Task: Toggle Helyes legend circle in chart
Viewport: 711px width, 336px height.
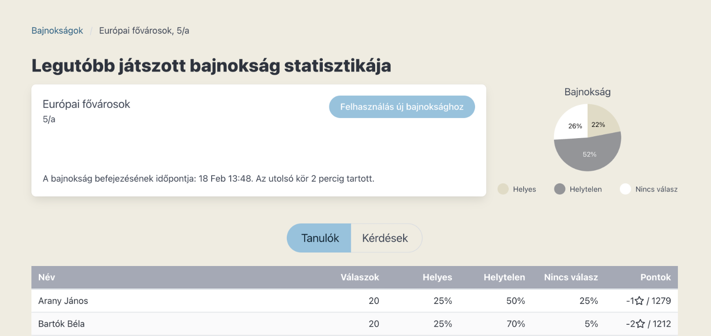Action: tap(503, 189)
